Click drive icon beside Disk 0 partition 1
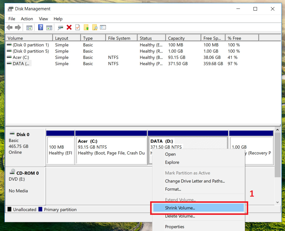This screenshot has width=285, height=231. (9, 44)
